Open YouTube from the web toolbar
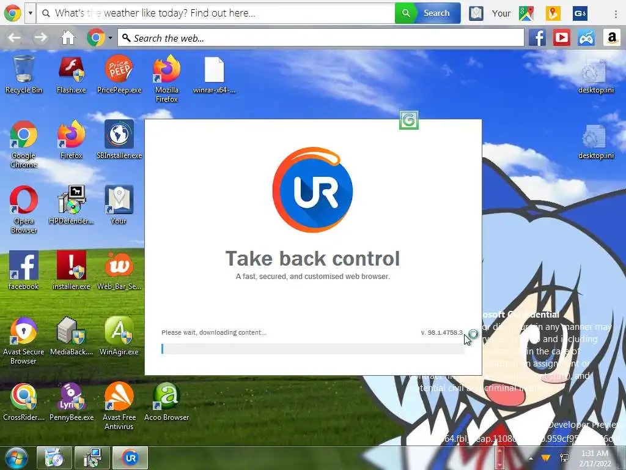This screenshot has width=626, height=470. tap(562, 38)
